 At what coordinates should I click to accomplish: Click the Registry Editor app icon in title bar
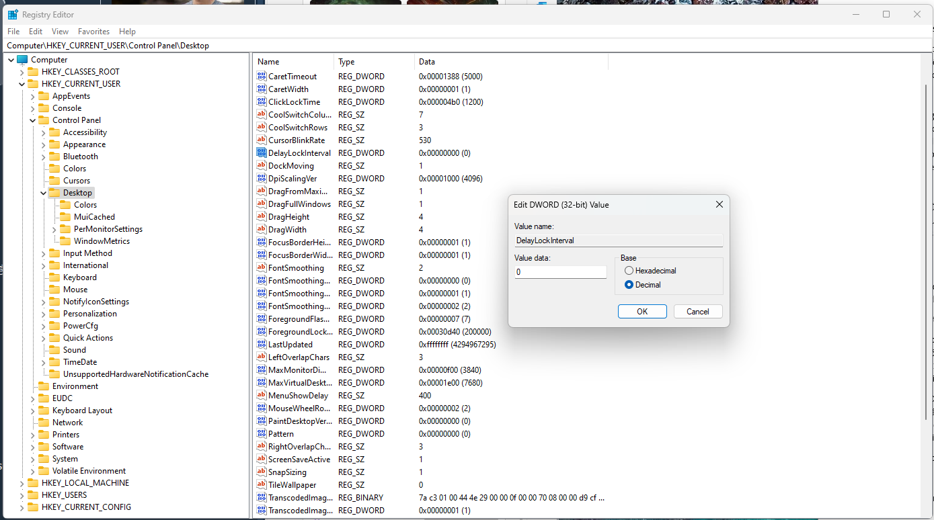point(13,14)
